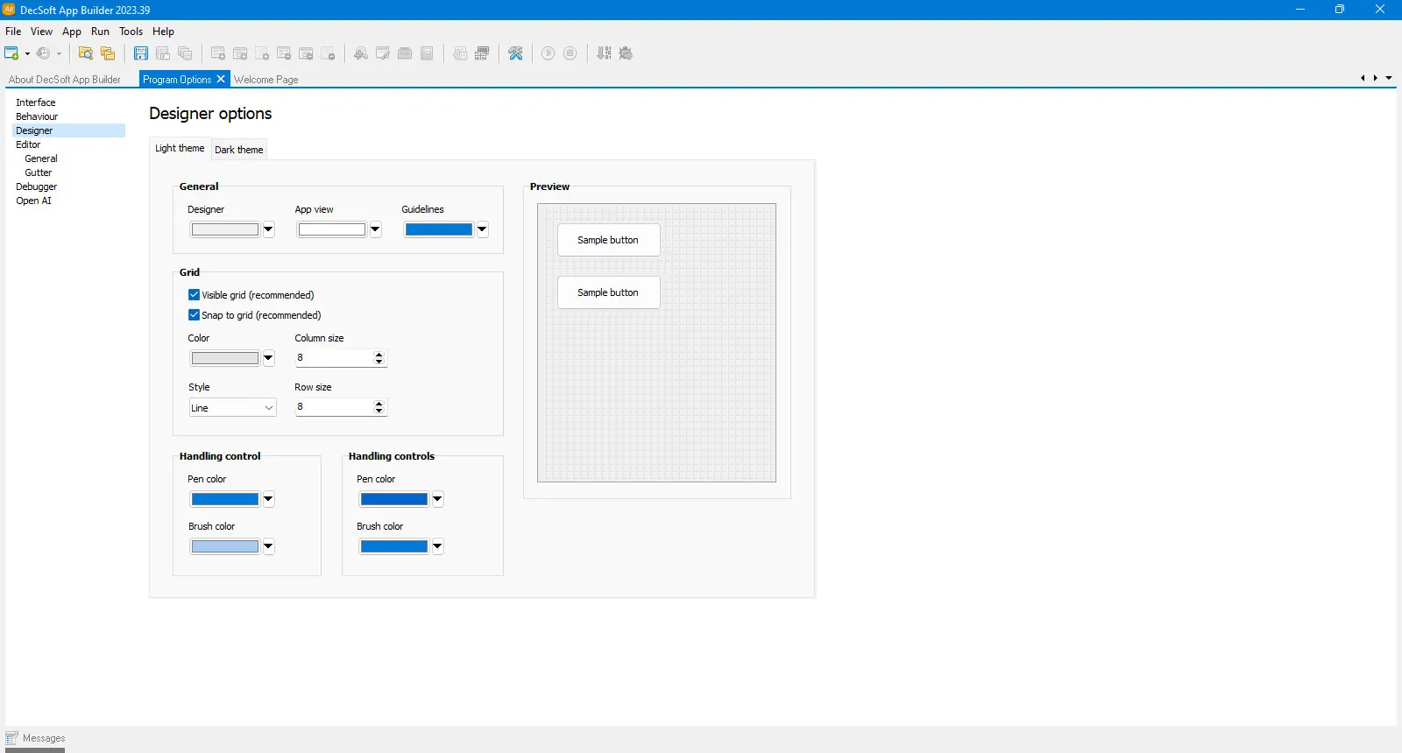The width and height of the screenshot is (1402, 753).
Task: Open the recent apps clock icon
Action: (x=43, y=53)
